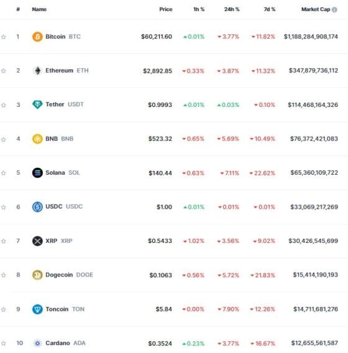Click the Bitcoin orange logo icon

coord(37,37)
